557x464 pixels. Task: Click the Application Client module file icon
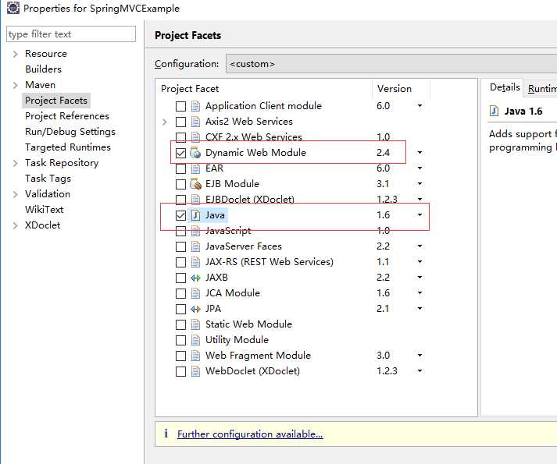195,106
